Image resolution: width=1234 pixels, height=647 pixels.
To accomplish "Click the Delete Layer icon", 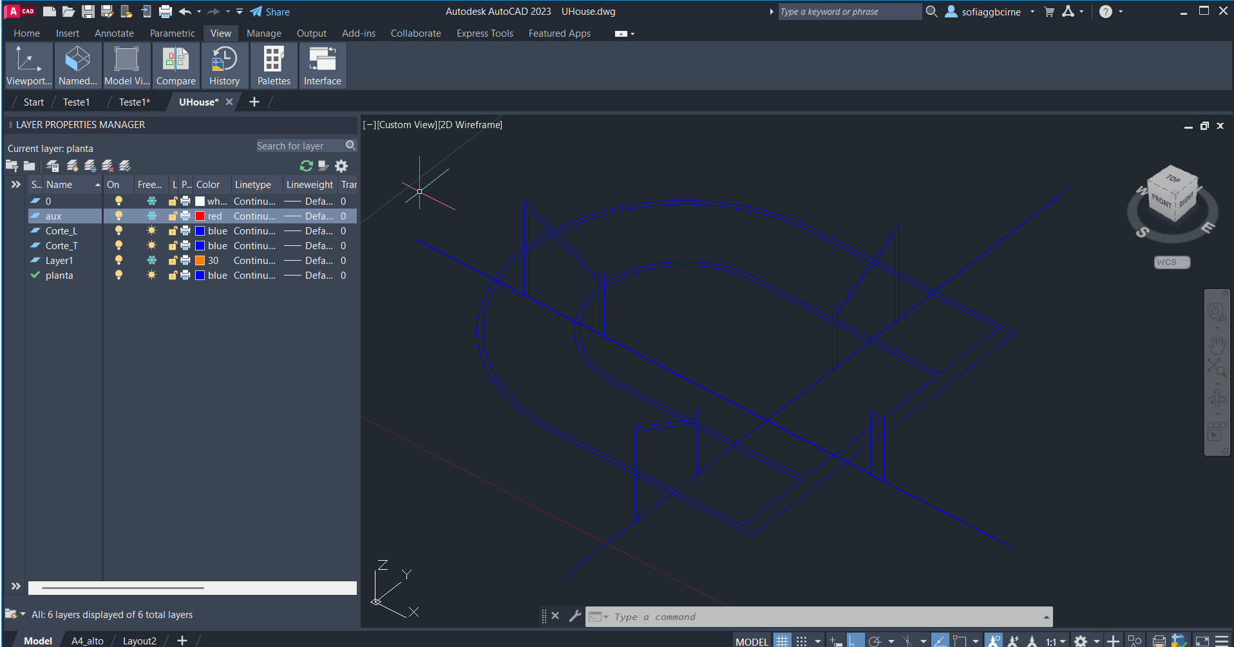I will [108, 166].
